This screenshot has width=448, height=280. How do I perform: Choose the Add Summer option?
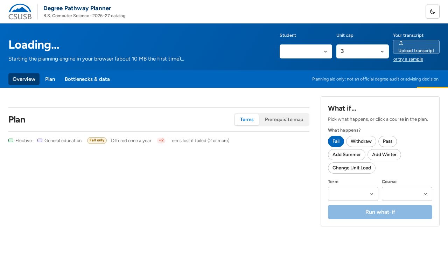pyautogui.click(x=346, y=155)
